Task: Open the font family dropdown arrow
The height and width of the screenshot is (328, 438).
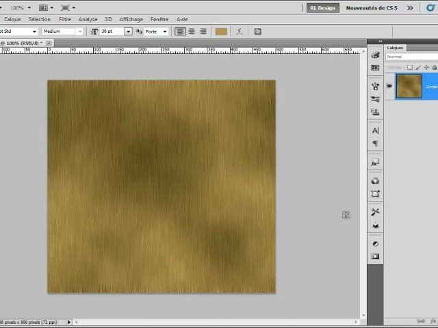Action: pyautogui.click(x=34, y=31)
